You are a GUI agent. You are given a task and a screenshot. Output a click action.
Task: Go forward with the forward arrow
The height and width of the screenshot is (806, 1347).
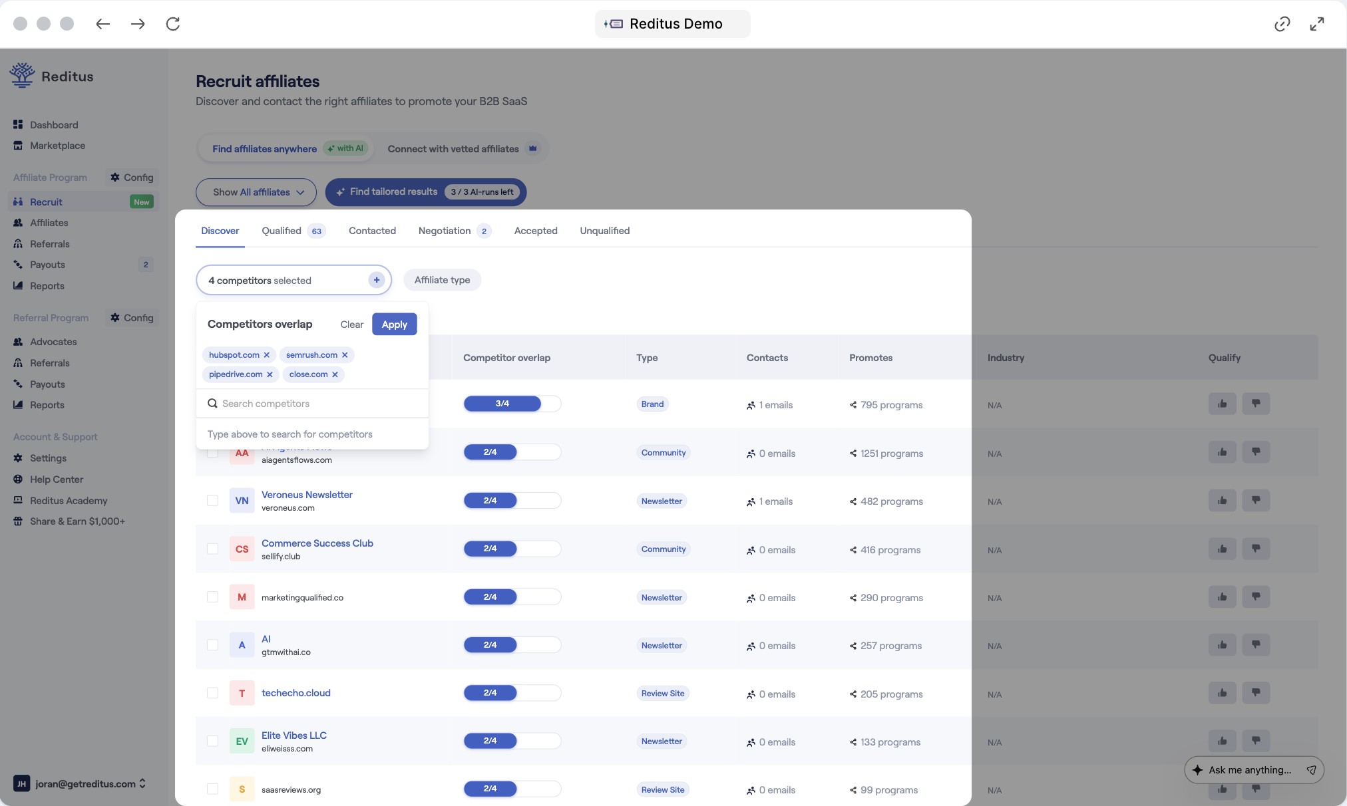coord(138,24)
